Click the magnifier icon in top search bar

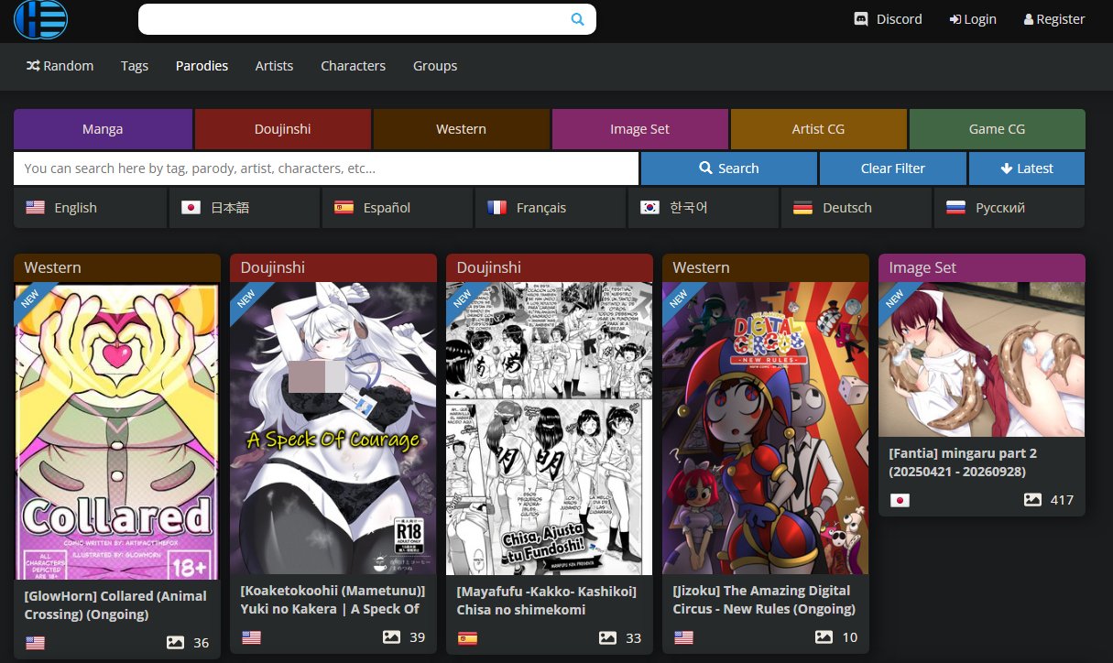coord(577,18)
